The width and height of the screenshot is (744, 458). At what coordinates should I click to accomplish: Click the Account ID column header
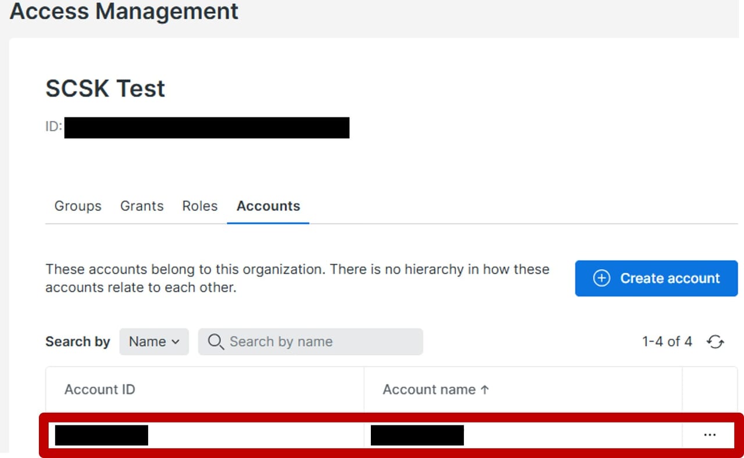coord(99,389)
